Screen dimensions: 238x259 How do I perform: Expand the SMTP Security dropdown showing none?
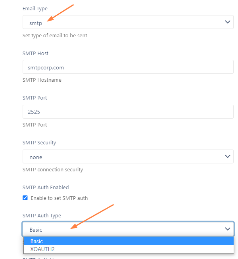click(x=128, y=156)
